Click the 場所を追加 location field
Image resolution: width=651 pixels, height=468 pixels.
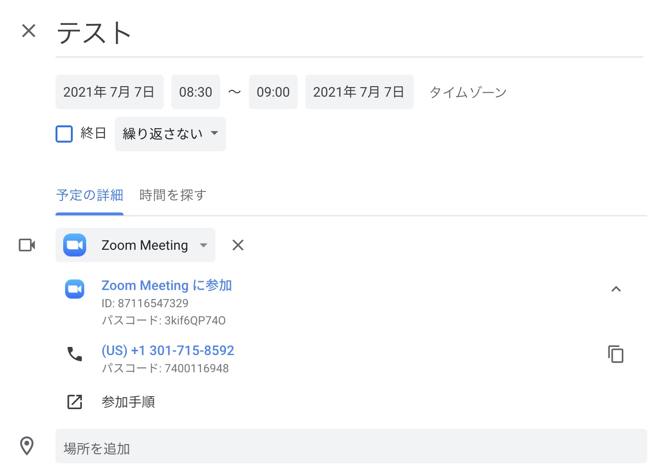point(351,447)
